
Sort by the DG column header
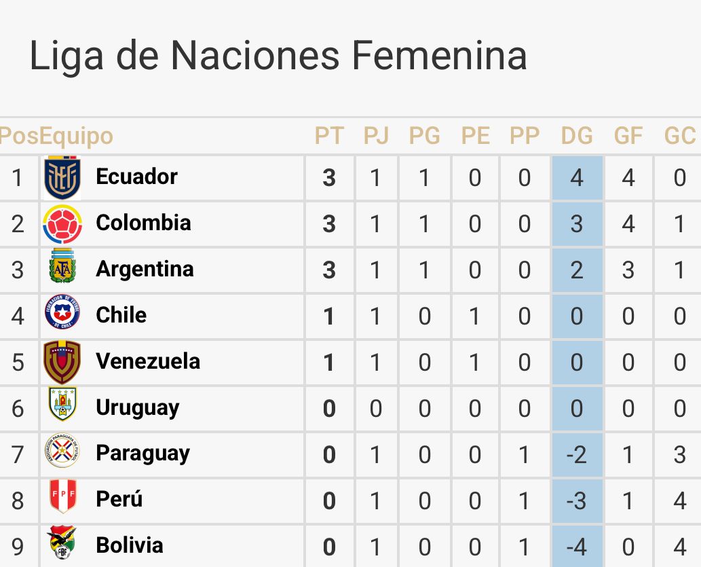[x=577, y=136]
